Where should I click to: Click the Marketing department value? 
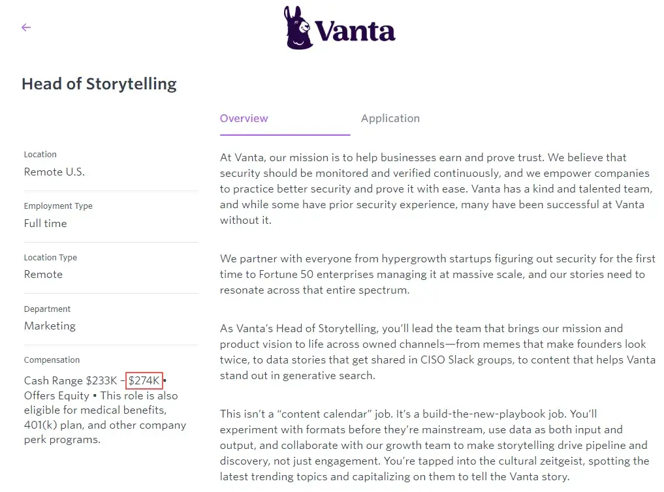[x=50, y=326]
